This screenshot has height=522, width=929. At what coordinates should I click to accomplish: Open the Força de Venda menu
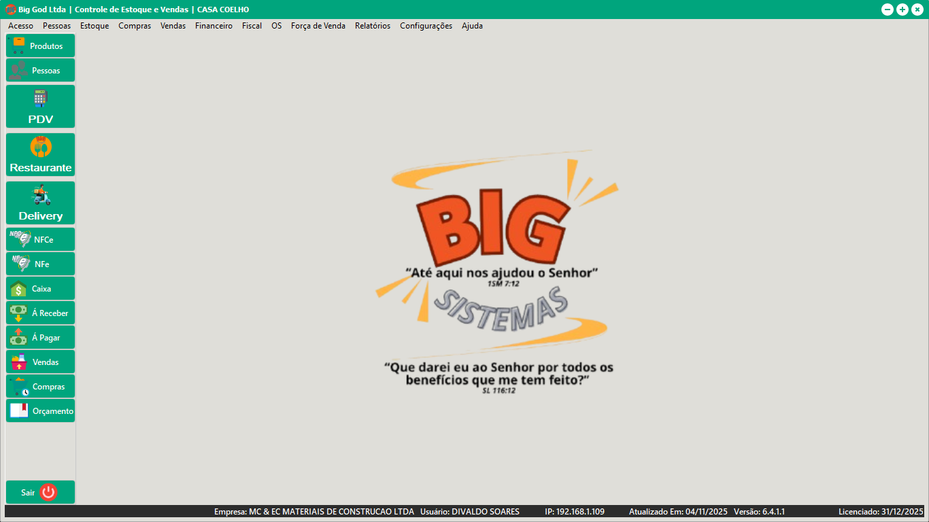coord(318,26)
